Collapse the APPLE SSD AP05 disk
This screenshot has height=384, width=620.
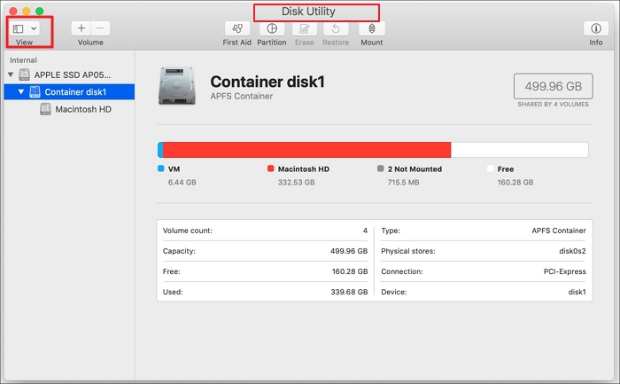pos(11,74)
